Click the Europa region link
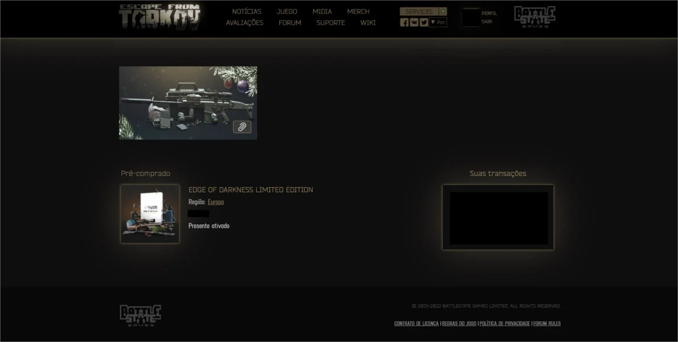The width and height of the screenshot is (678, 342). pos(216,202)
